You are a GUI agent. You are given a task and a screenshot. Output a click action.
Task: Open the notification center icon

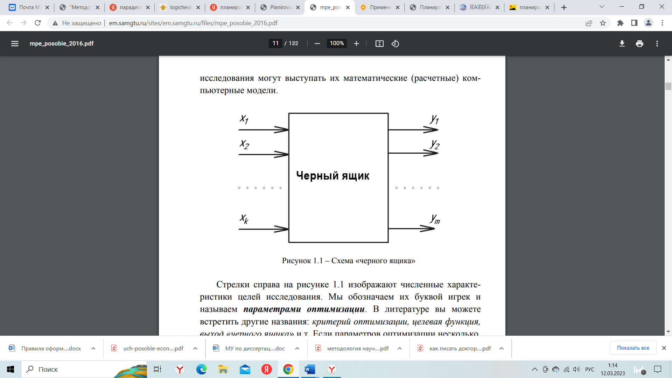click(658, 369)
